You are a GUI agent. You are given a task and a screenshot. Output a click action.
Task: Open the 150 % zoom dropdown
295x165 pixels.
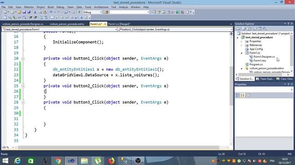(x=13, y=148)
